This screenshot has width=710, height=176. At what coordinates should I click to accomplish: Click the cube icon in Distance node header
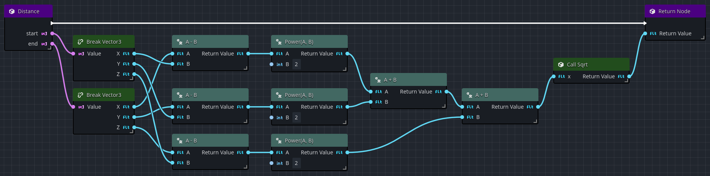click(x=12, y=11)
